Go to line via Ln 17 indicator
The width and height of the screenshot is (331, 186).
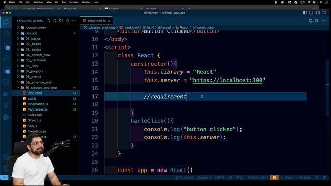[184, 178]
